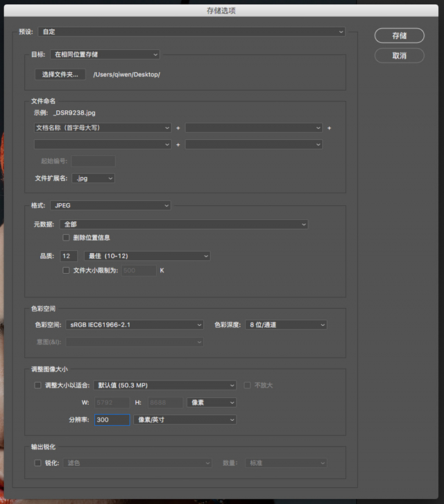
Task: Open the 文档名称（首字母大写）naming dropdown
Action: (103, 128)
